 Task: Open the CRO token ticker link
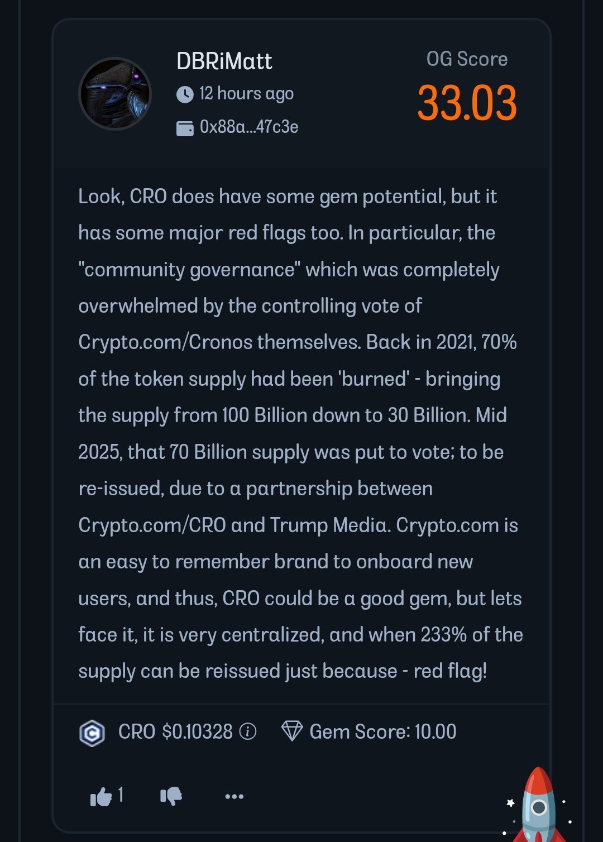136,731
